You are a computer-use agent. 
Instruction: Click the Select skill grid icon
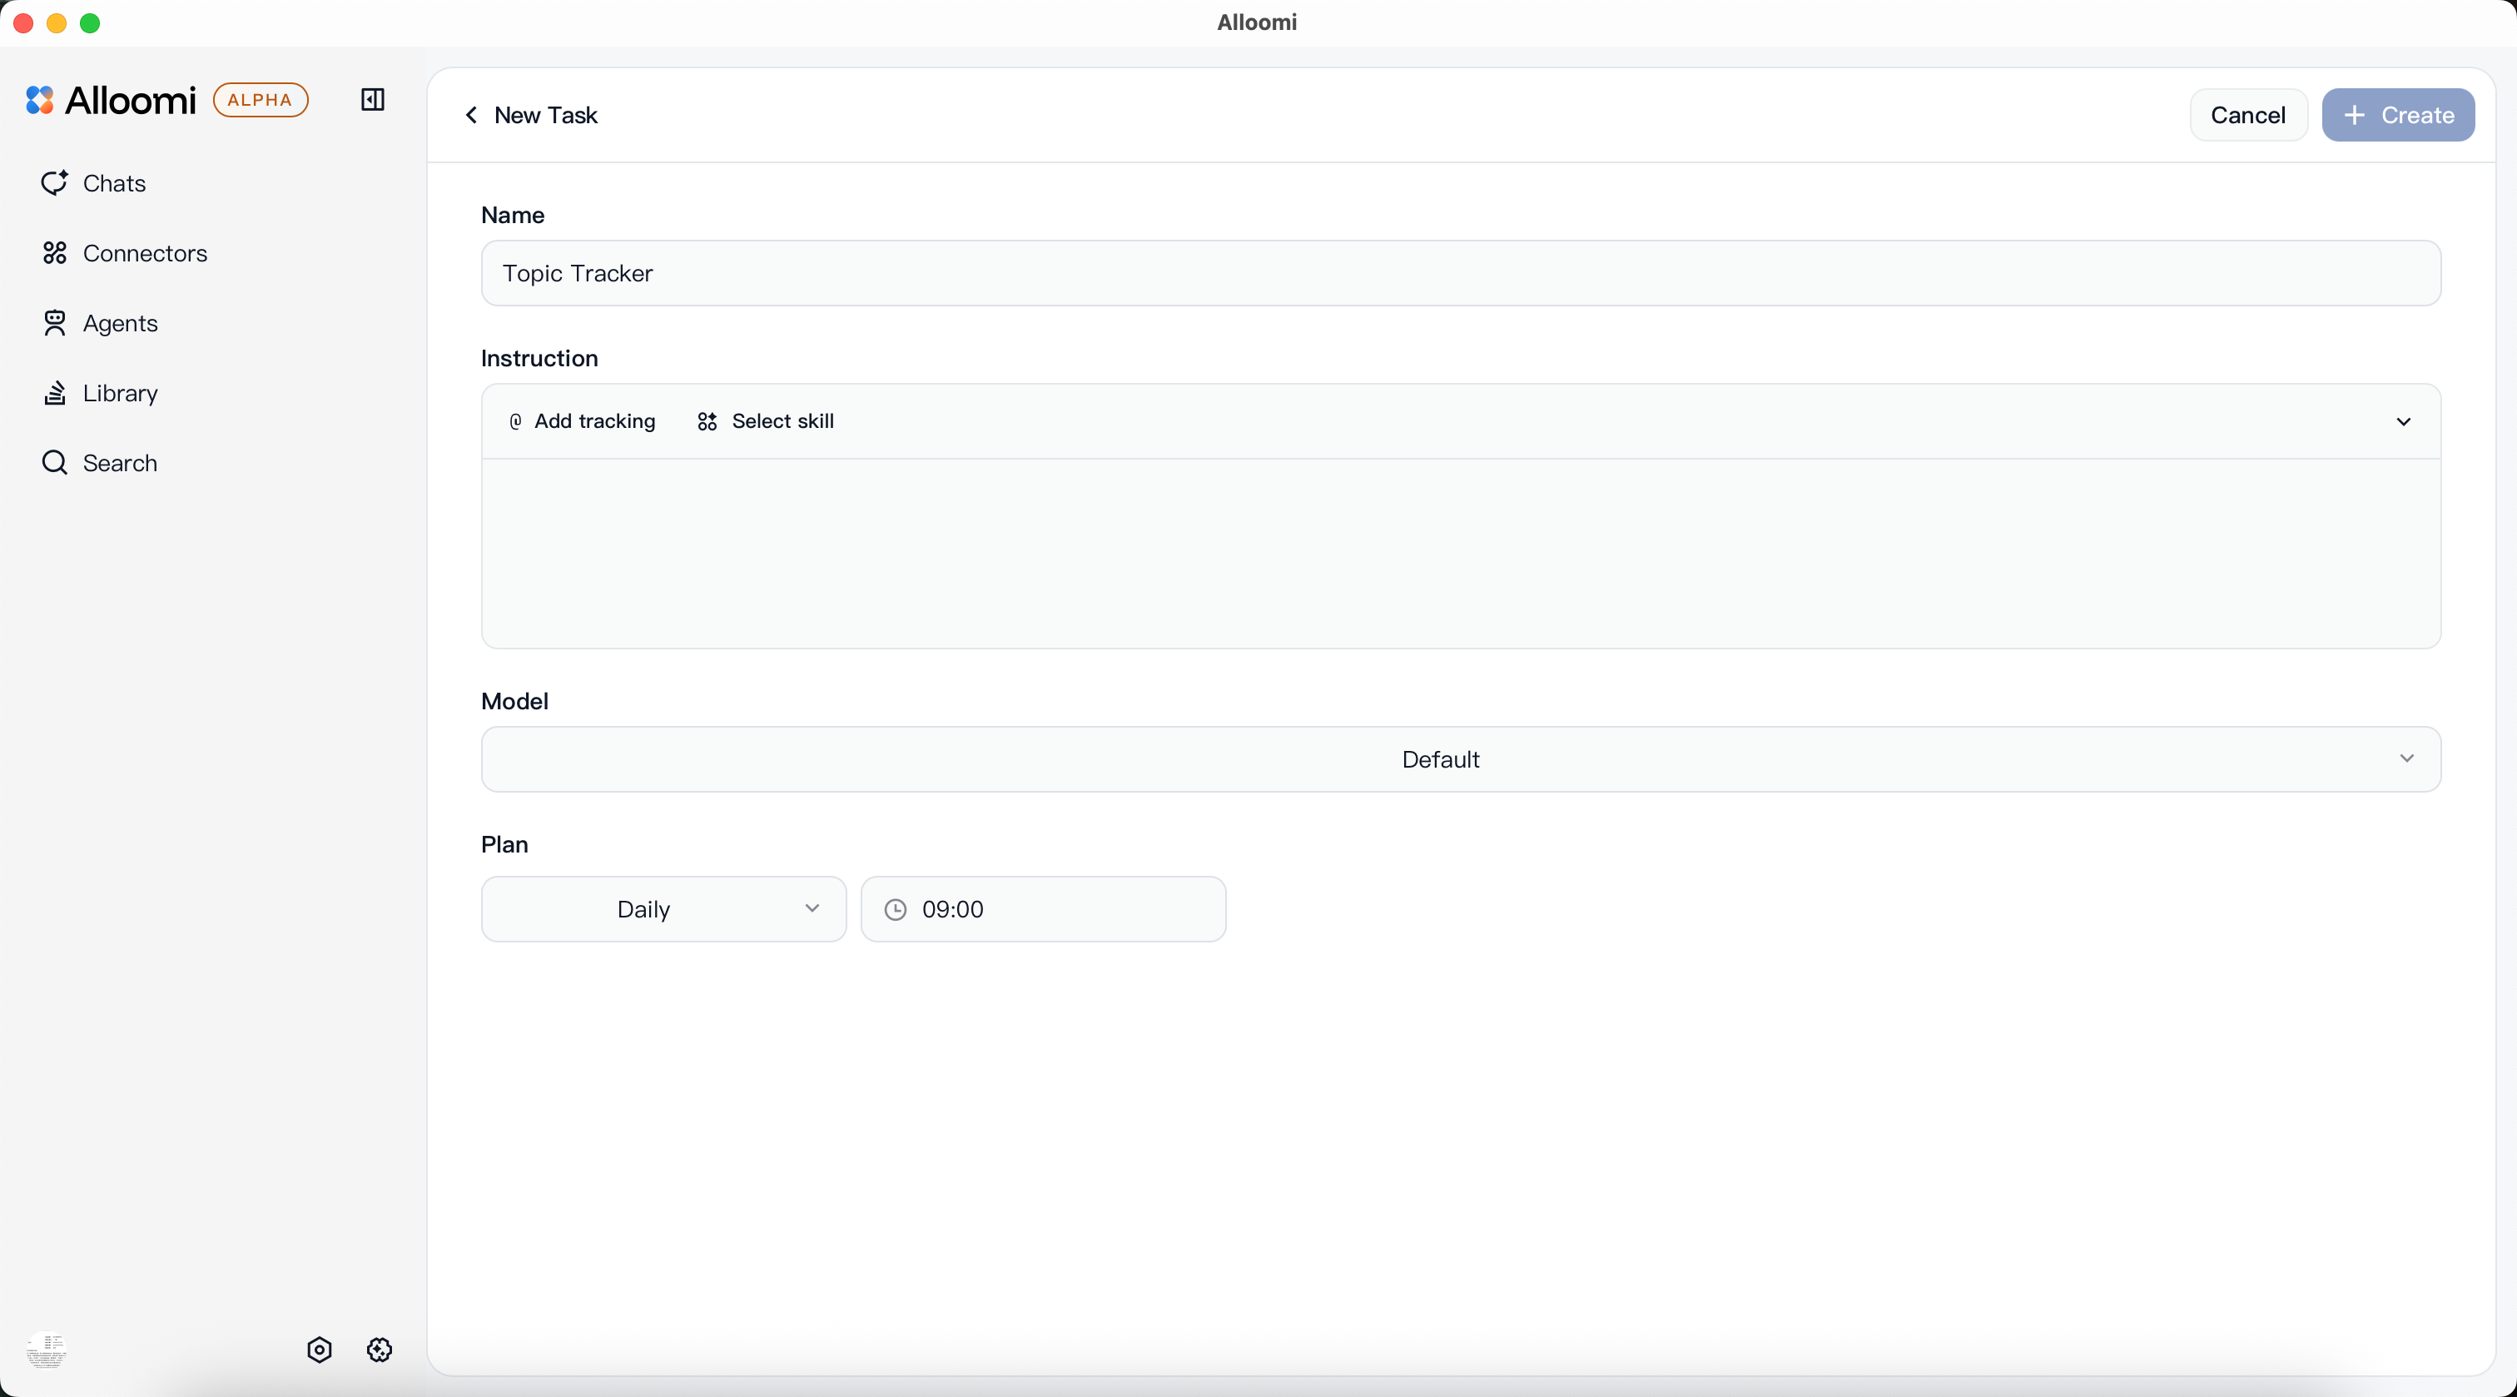[x=707, y=421]
